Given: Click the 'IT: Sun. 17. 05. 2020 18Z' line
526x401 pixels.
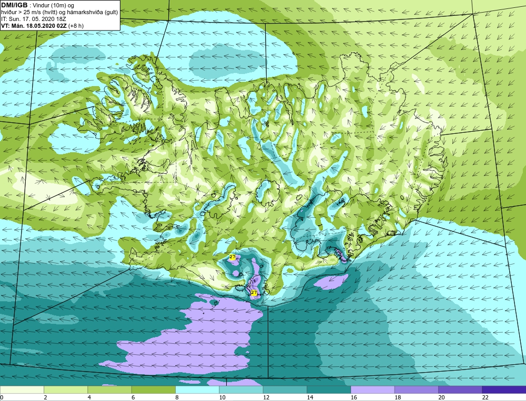Looking at the screenshot, I should 34,19.
